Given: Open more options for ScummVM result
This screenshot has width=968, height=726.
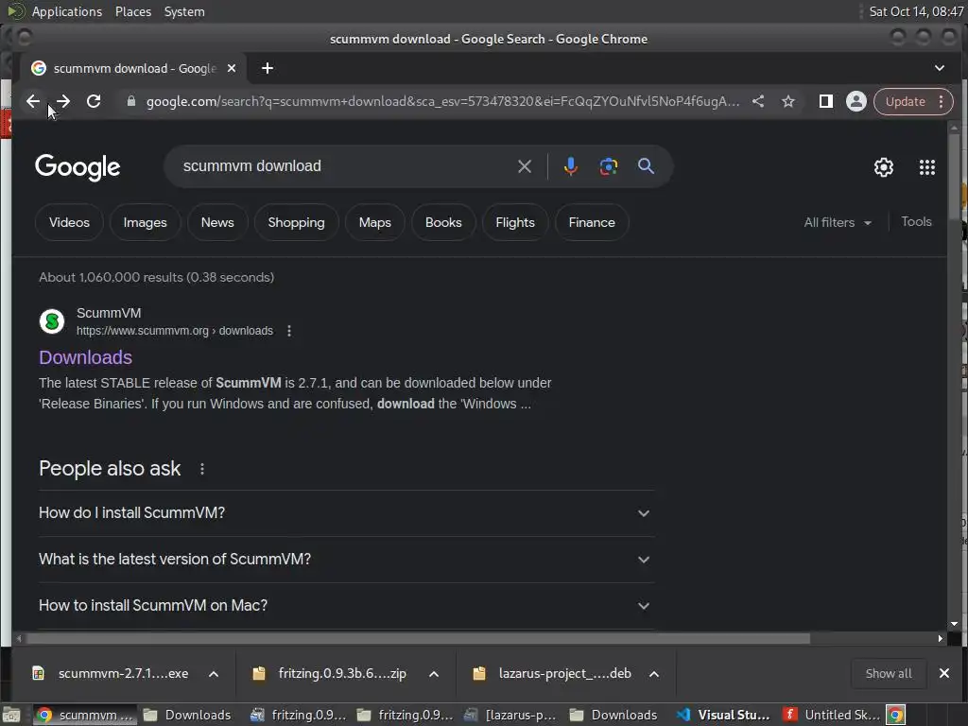Looking at the screenshot, I should [x=289, y=331].
